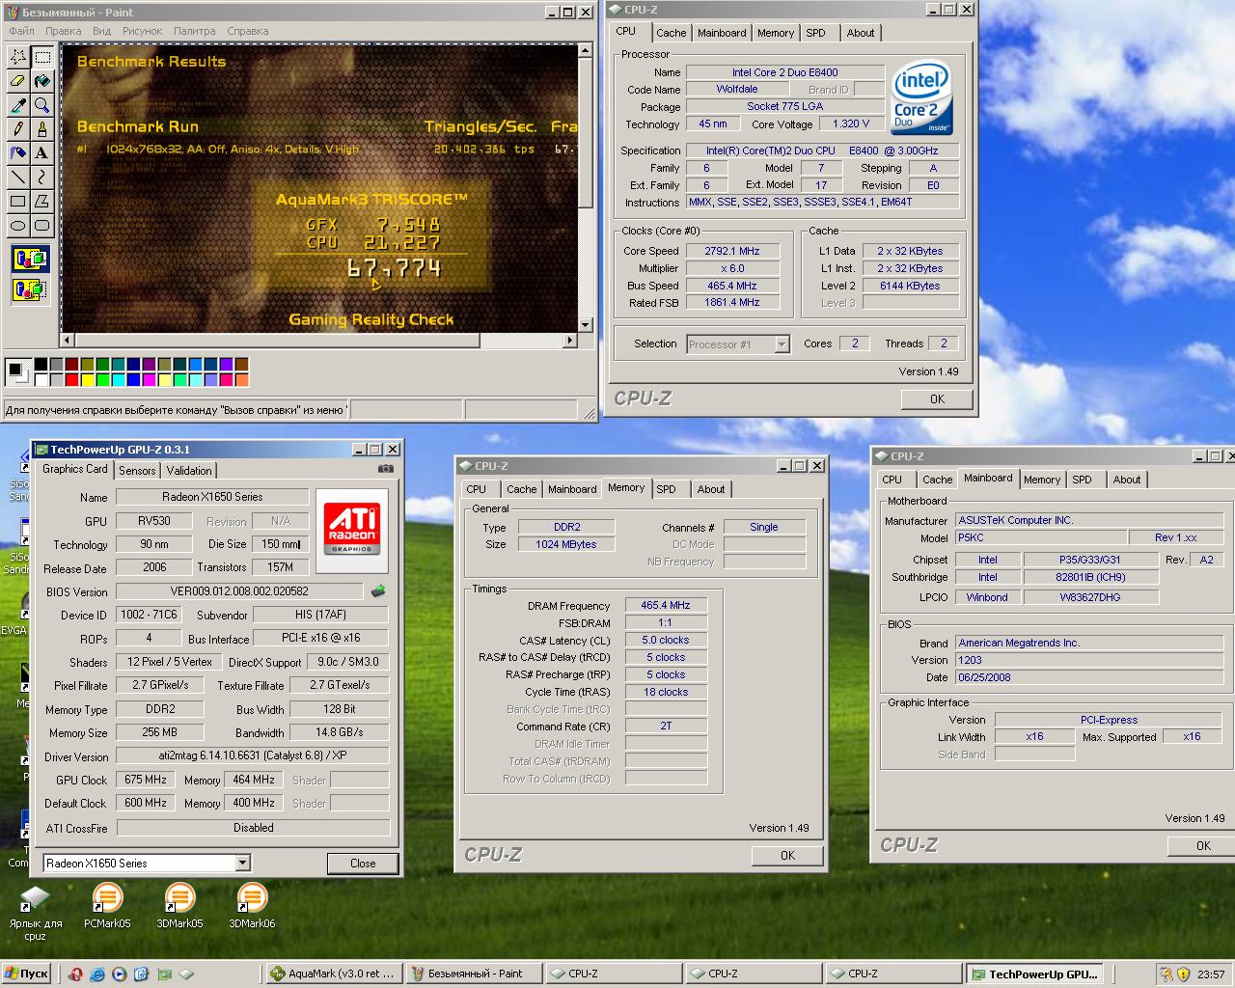This screenshot has width=1235, height=988.
Task: Open the PCMark05 desktop shortcut
Action: 107,906
